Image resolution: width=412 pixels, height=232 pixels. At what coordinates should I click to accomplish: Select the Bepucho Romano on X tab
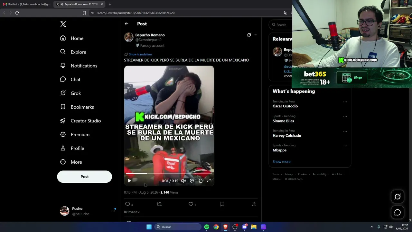click(79, 4)
